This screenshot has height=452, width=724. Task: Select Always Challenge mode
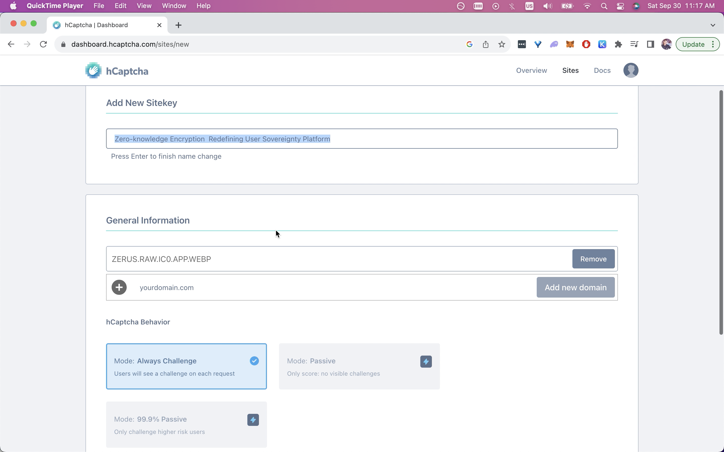[186, 367]
